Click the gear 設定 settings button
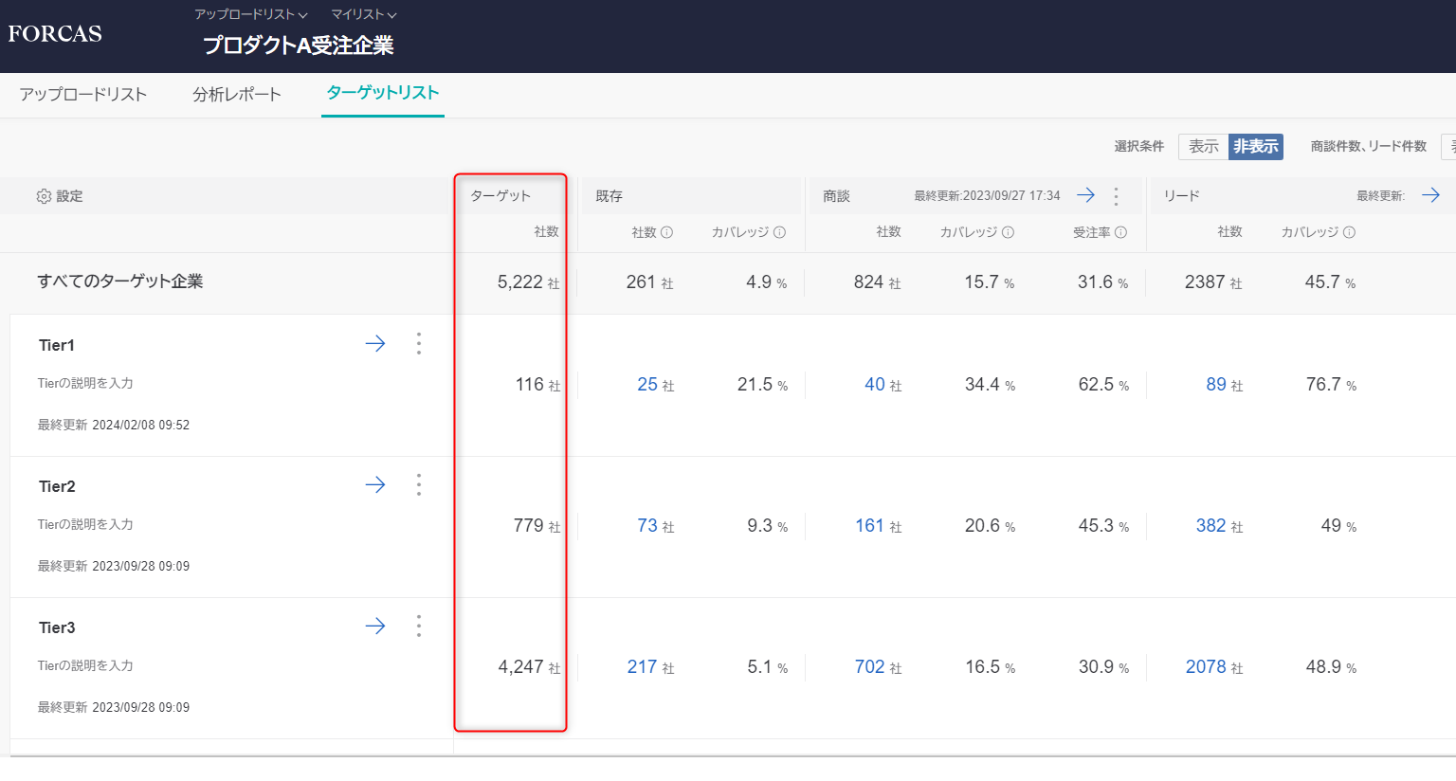This screenshot has width=1456, height=781. (60, 196)
